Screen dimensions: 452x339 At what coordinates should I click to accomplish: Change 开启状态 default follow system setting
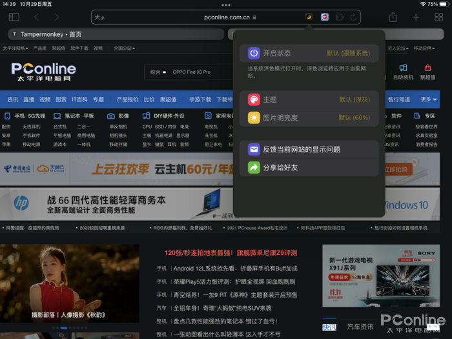click(309, 54)
